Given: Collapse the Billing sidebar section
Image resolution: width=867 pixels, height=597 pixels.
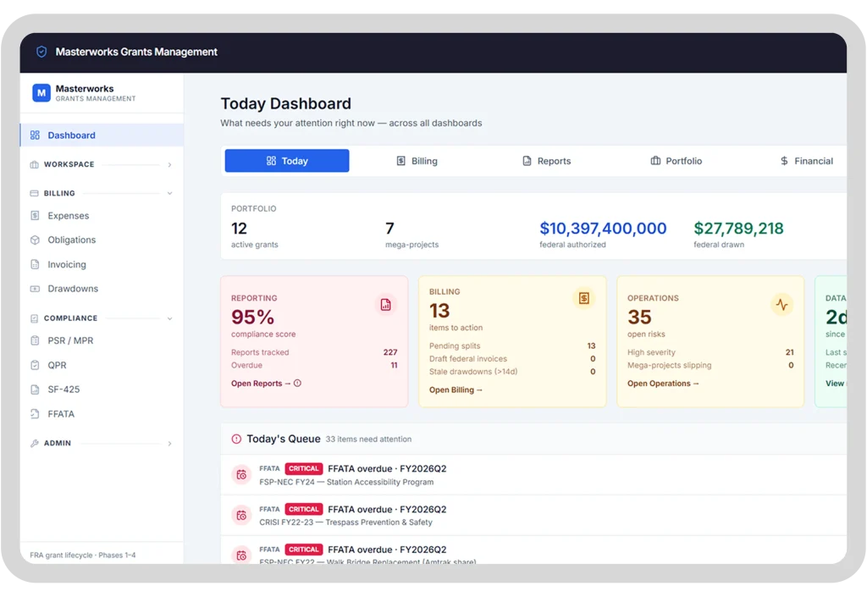Looking at the screenshot, I should tap(102, 193).
